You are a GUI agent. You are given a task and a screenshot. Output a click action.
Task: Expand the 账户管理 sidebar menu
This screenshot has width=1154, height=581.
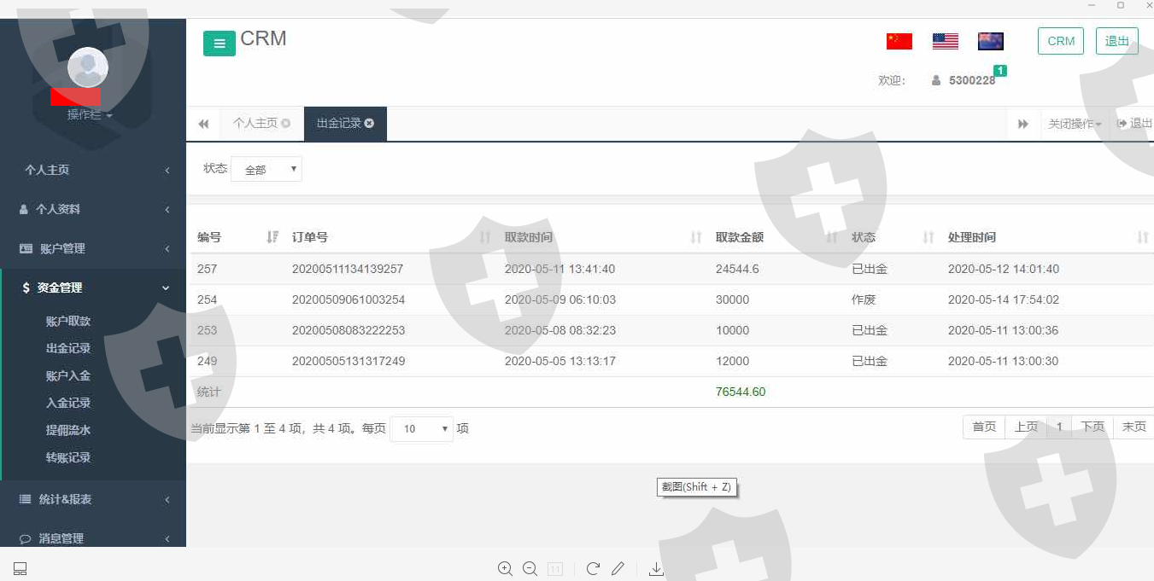pos(93,248)
